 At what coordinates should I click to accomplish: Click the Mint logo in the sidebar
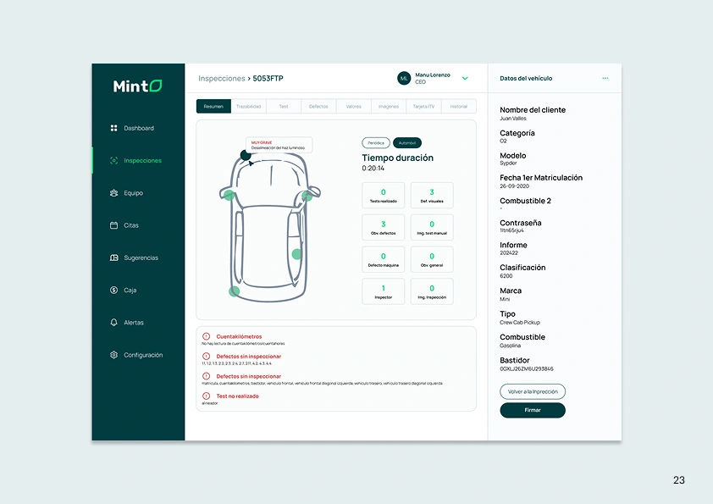coord(137,86)
